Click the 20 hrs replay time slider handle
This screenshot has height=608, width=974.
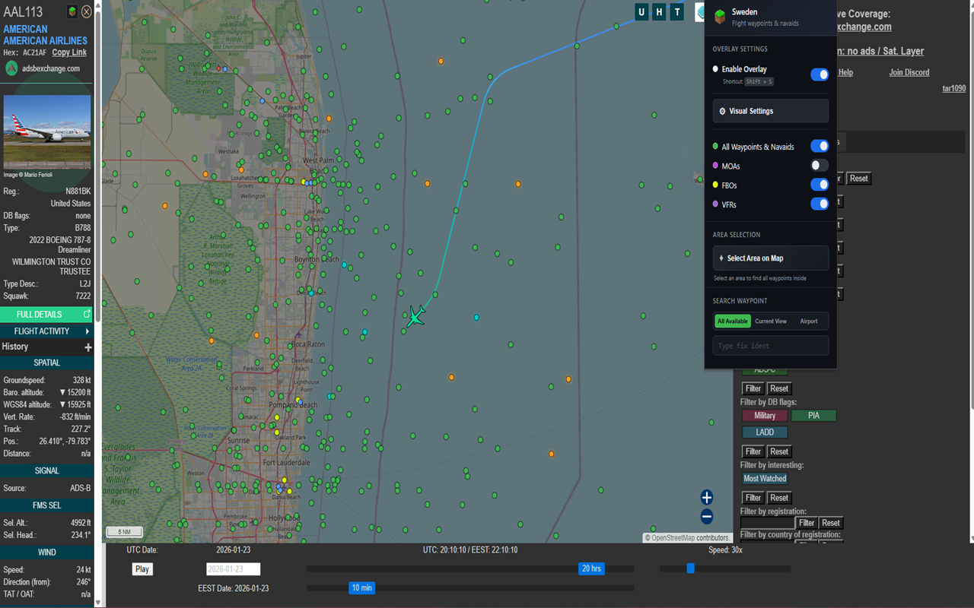591,568
